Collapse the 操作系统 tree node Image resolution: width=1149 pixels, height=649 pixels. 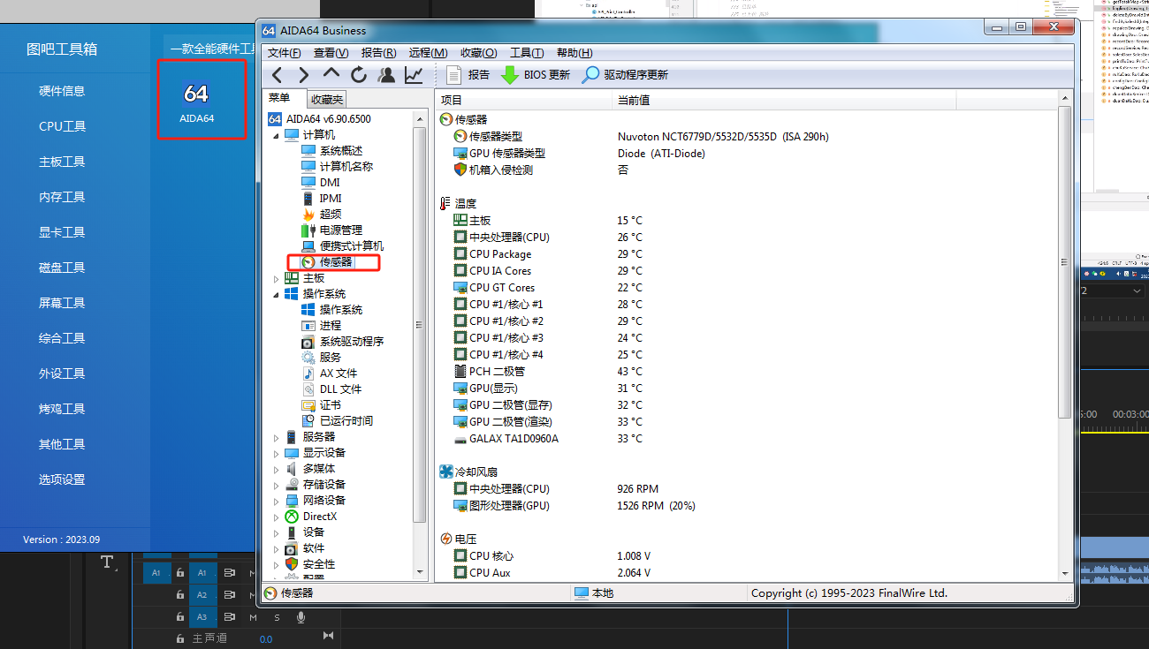tap(276, 294)
